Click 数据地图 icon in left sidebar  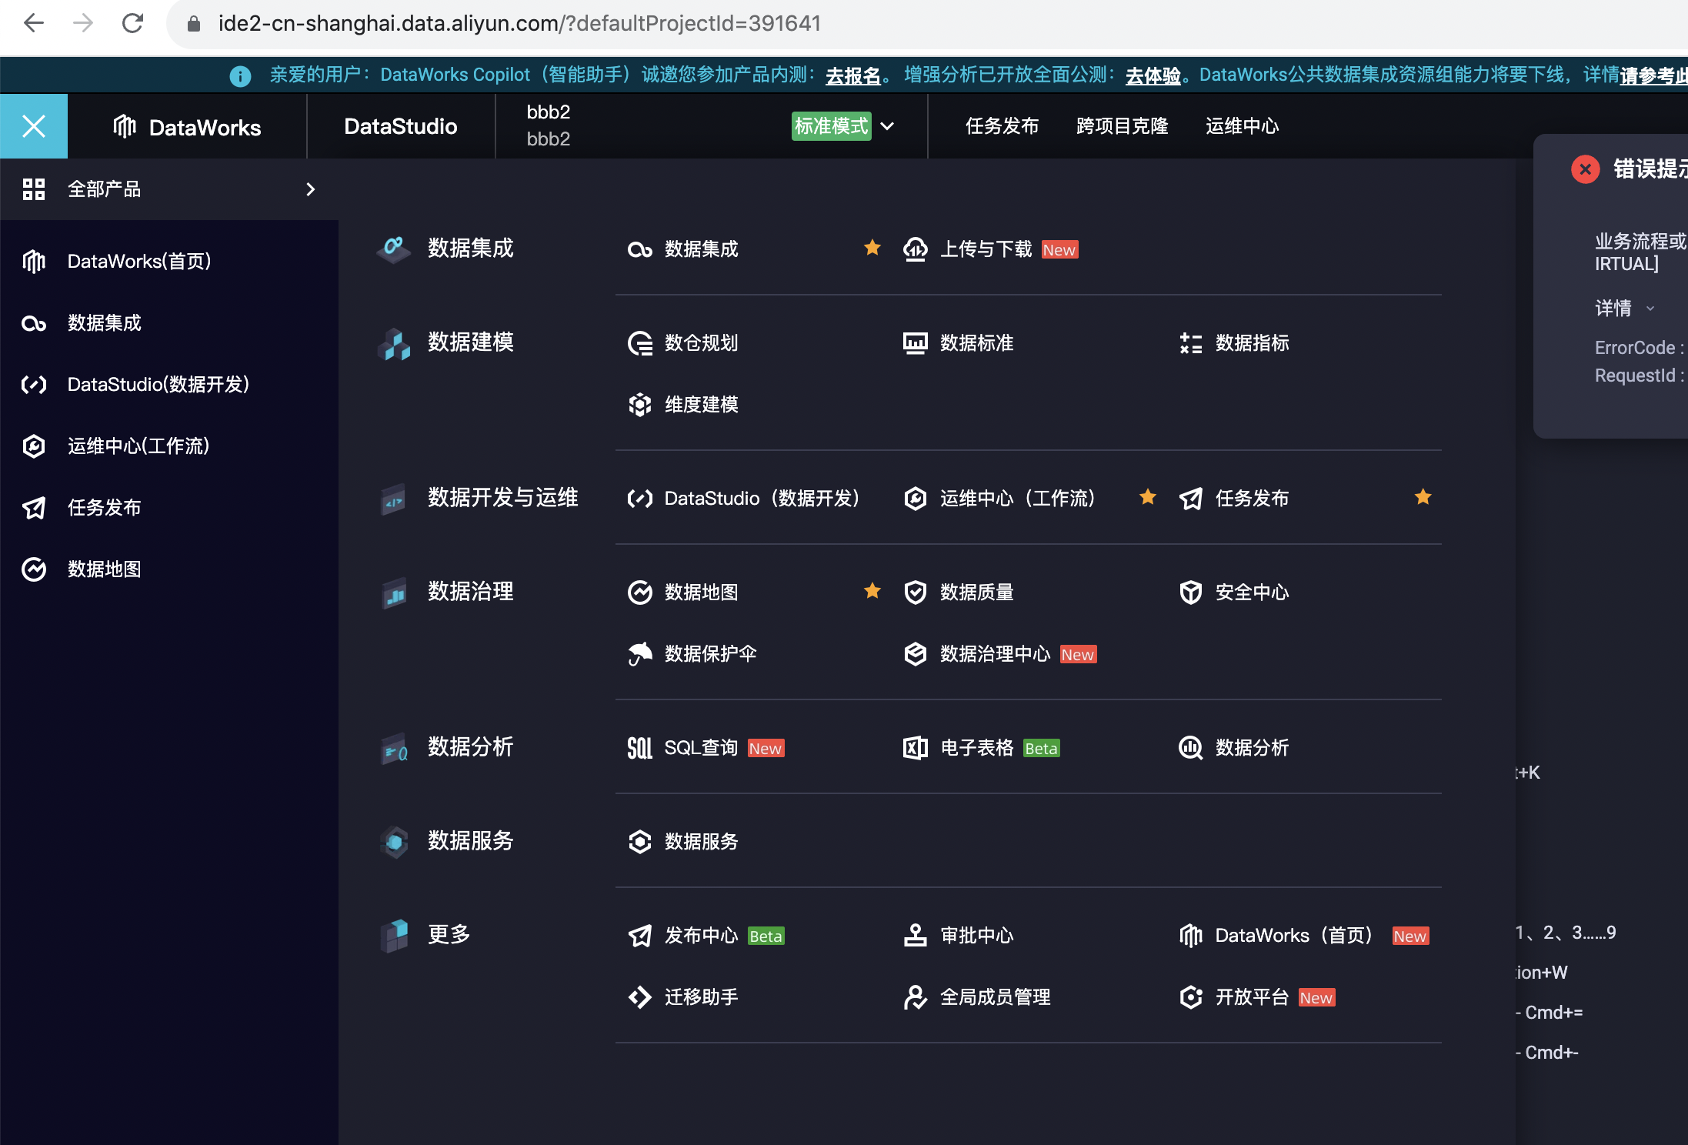pos(34,569)
